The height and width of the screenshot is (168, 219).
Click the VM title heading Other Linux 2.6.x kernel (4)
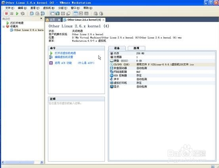(79, 26)
